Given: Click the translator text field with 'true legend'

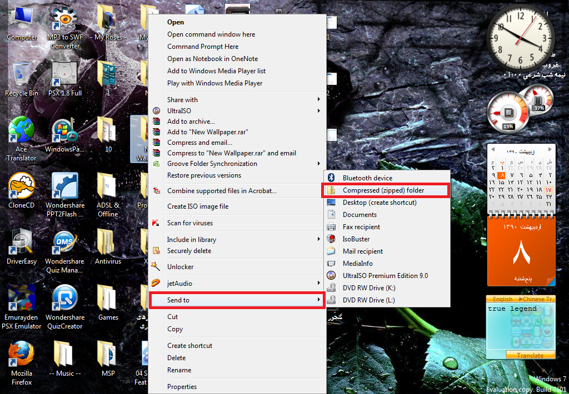Looking at the screenshot, I should pos(520,326).
